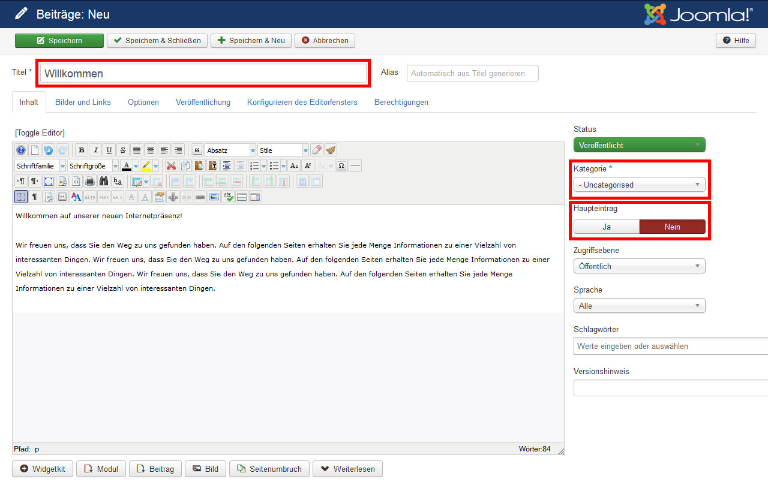Open the Status dropdown showing Veröffentlicht
Viewport: 768px width, 482px height.
tap(640, 145)
